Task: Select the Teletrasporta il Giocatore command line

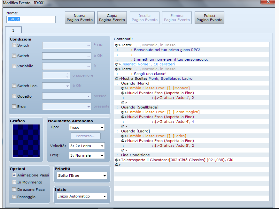Action: [174, 160]
